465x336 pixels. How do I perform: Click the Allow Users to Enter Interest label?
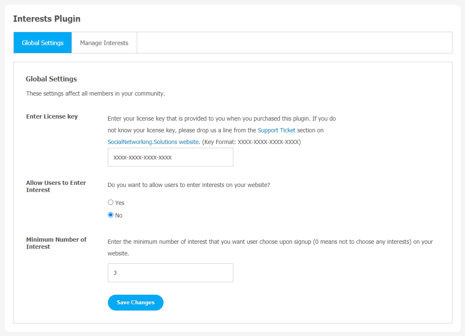tap(56, 186)
